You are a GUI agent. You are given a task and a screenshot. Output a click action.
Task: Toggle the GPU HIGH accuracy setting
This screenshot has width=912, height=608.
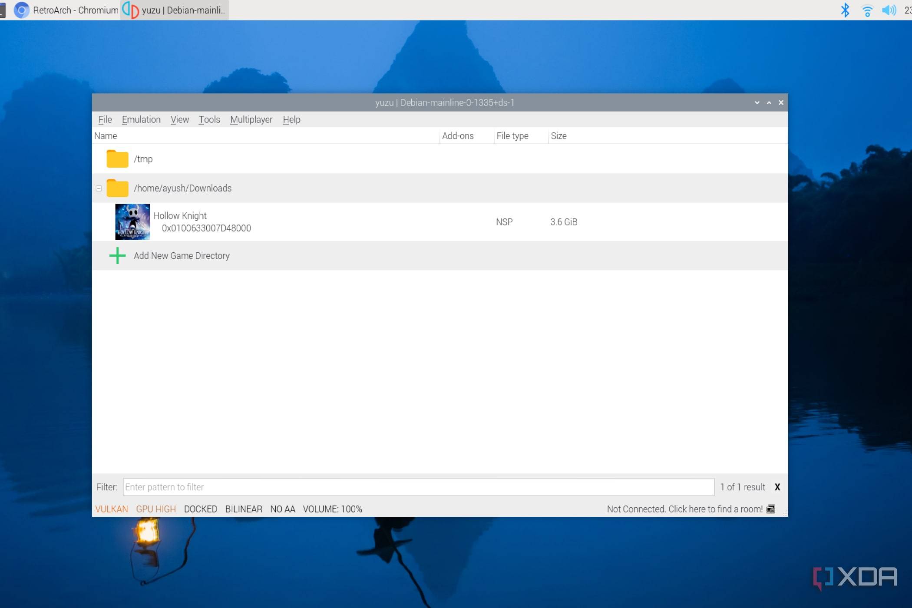click(156, 509)
